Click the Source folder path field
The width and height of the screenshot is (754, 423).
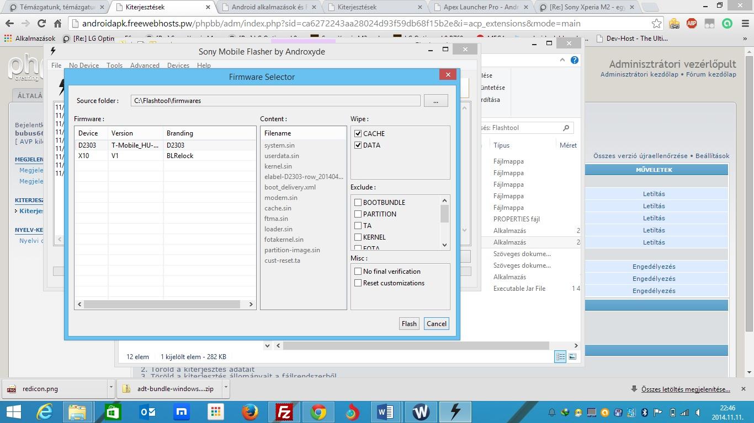coord(275,101)
